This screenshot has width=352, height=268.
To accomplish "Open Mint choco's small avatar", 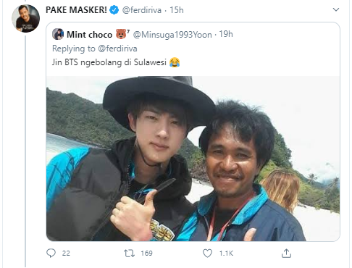I will (58, 34).
